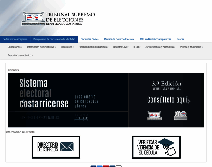The image size is (212, 167).
Task: Click Tribunal Supremo de Elecciones title text
Action: coord(70,17)
